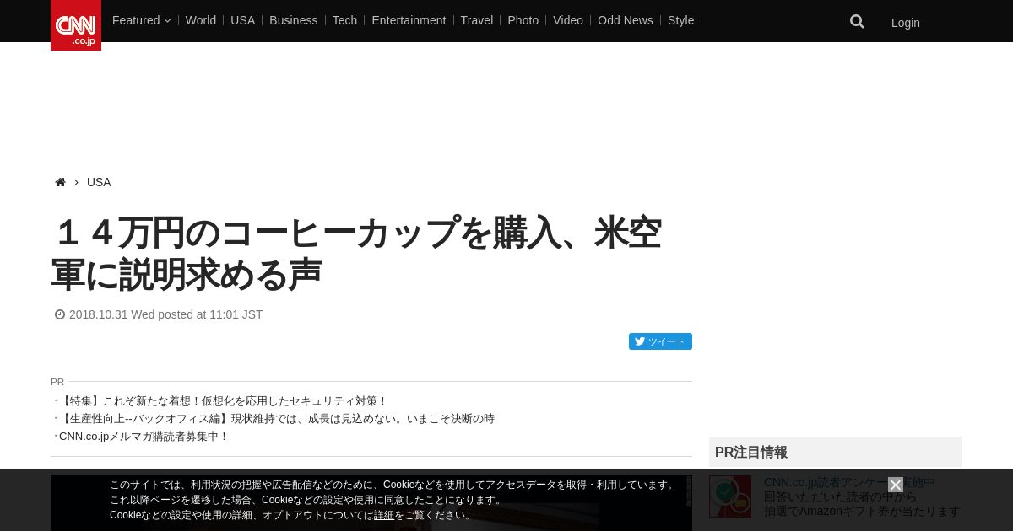
Task: Open cookie policy 詳細 link
Action: 384,515
